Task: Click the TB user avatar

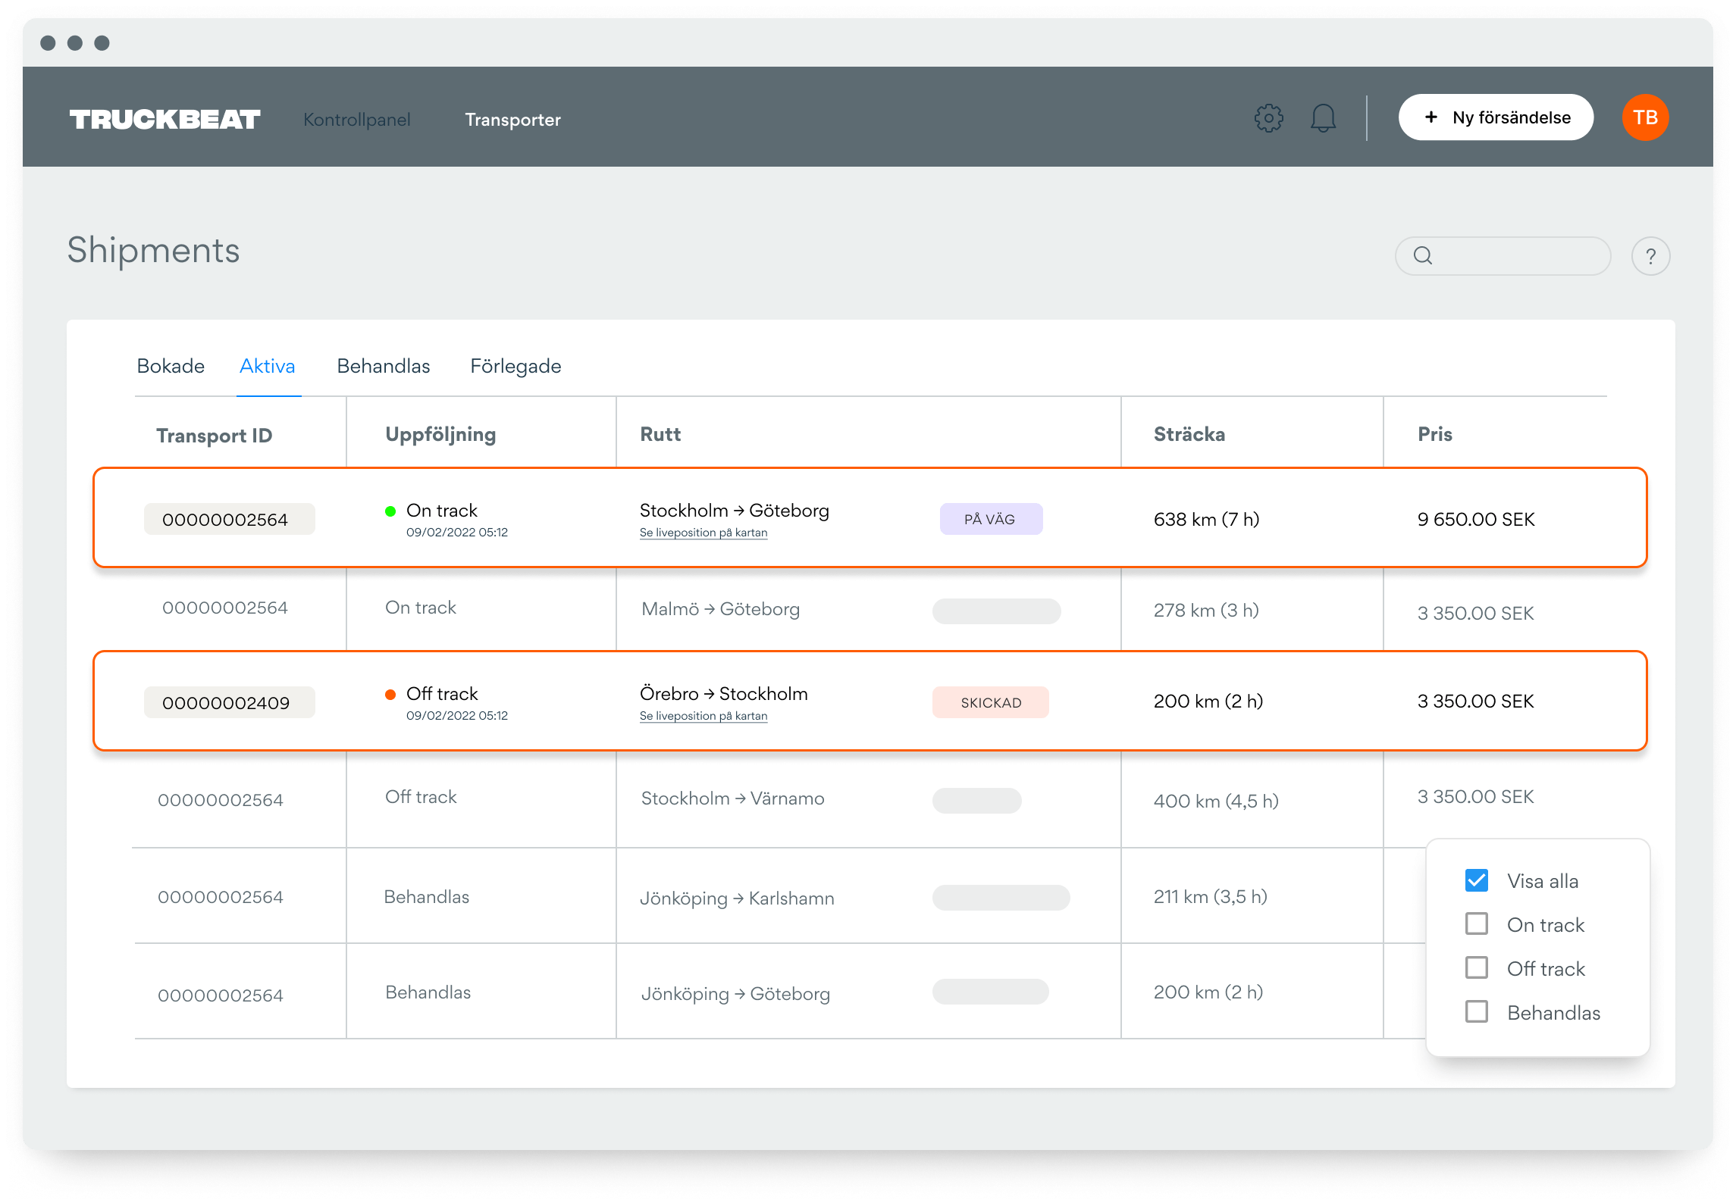Action: tap(1645, 117)
